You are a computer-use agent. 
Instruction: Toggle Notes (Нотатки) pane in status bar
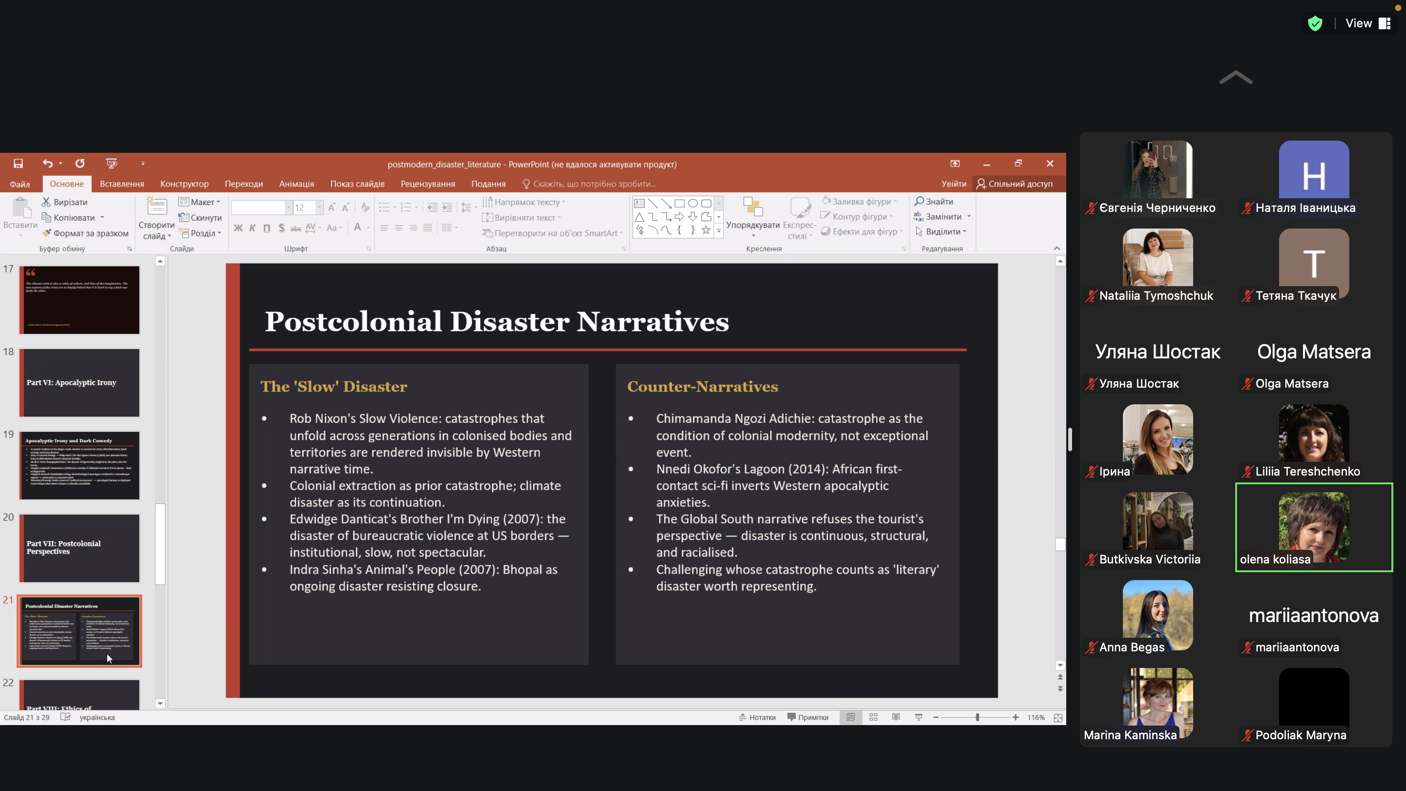point(757,717)
